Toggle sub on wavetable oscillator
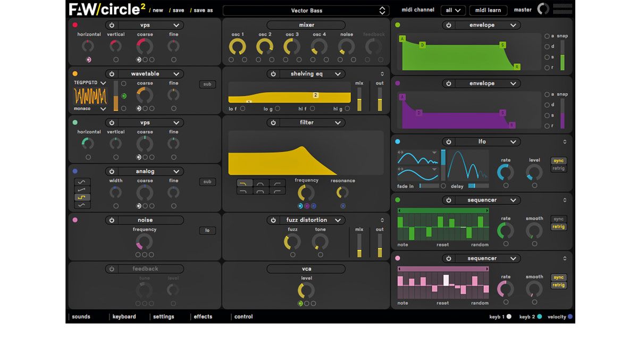 pos(207,84)
